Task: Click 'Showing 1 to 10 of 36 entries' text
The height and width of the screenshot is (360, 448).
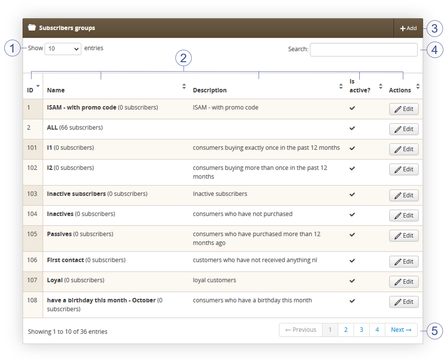Action: coord(68,332)
